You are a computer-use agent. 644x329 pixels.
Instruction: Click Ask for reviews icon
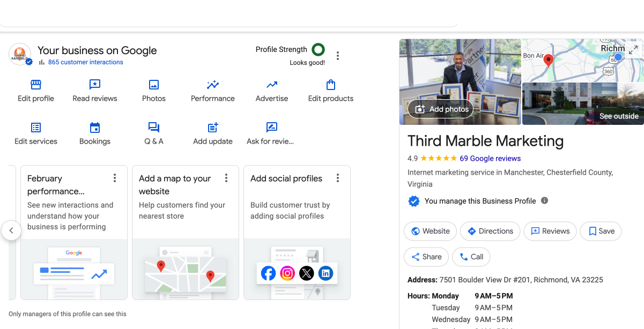point(272,128)
